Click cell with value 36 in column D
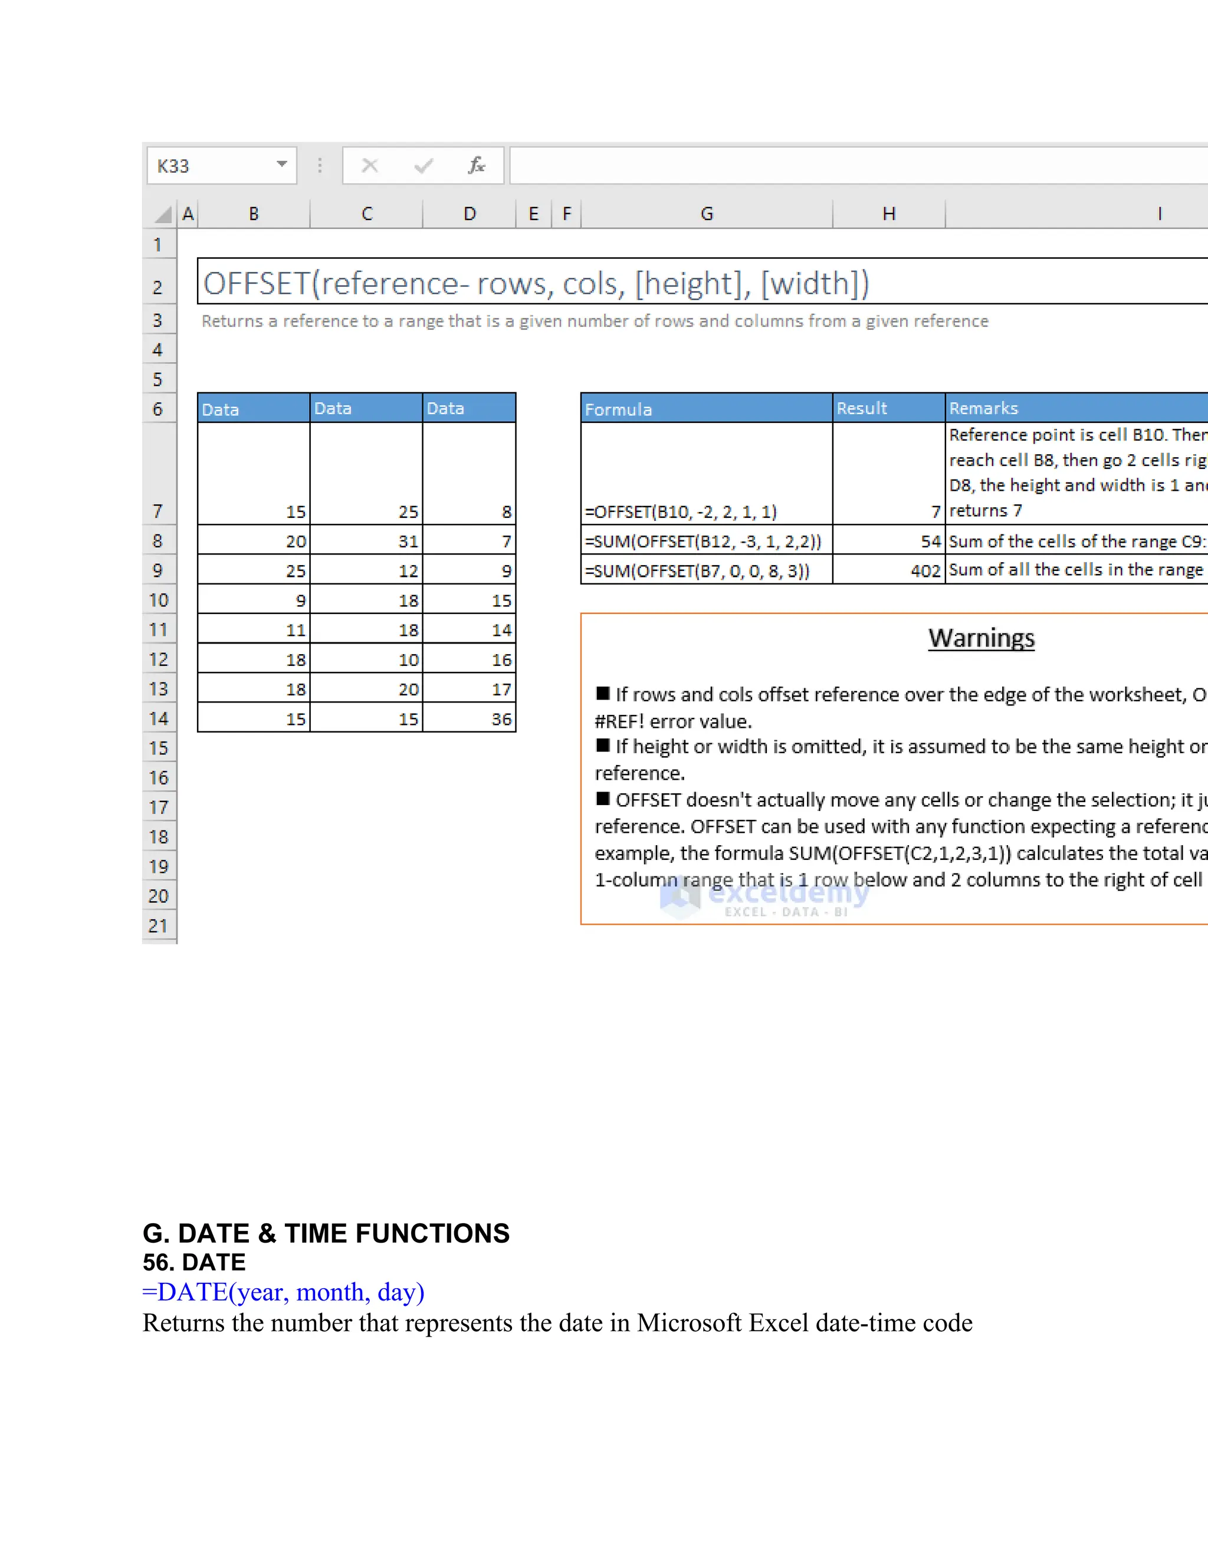1208x1563 pixels. point(470,718)
